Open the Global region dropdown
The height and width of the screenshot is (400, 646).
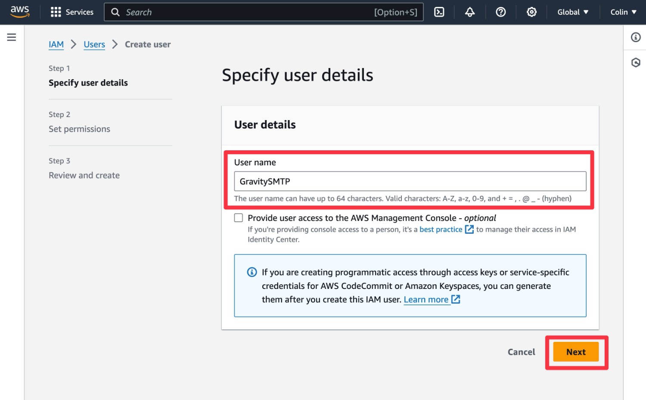pos(573,12)
